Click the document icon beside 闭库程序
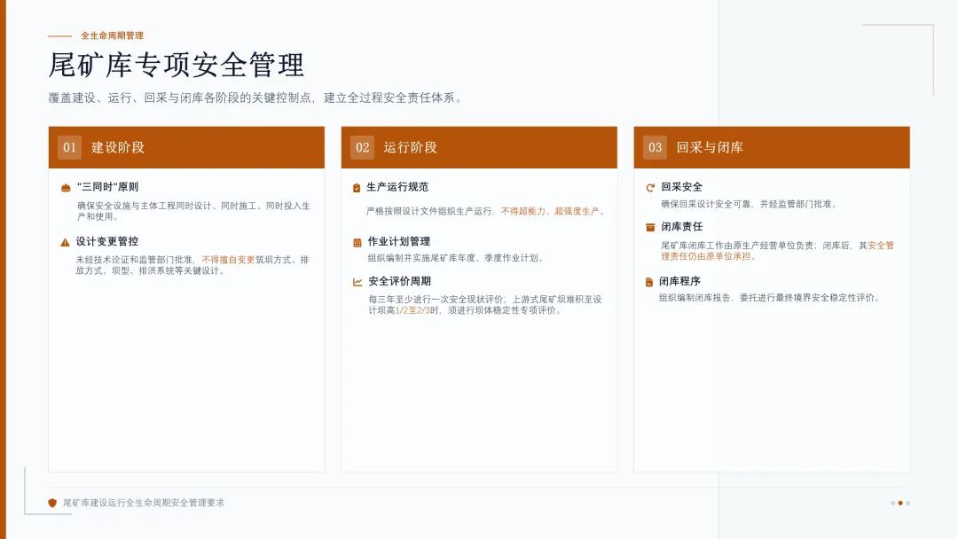 click(x=648, y=282)
